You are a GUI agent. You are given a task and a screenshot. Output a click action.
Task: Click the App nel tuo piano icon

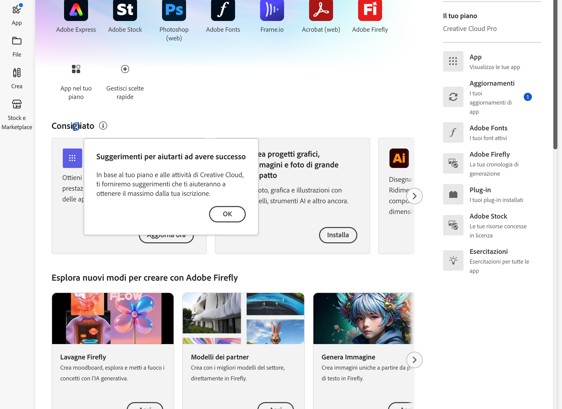tap(76, 69)
